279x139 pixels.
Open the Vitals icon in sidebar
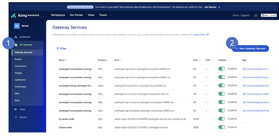pyautogui.click(x=16, y=109)
